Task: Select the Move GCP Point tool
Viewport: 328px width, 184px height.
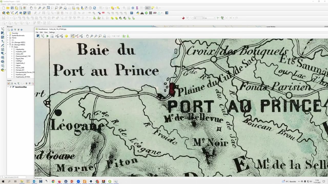Action: coord(81,36)
